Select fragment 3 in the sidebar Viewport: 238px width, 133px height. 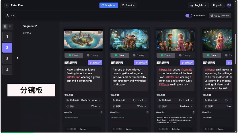(x=7, y=58)
